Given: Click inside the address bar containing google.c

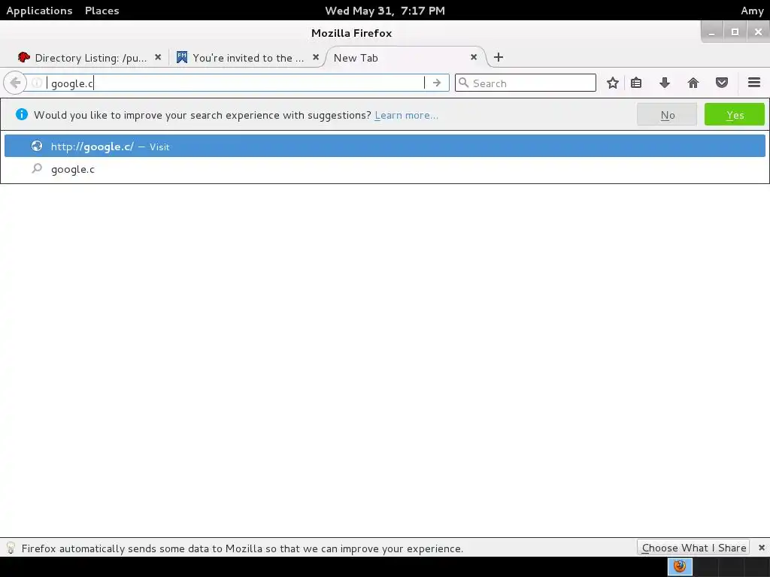Looking at the screenshot, I should point(235,83).
